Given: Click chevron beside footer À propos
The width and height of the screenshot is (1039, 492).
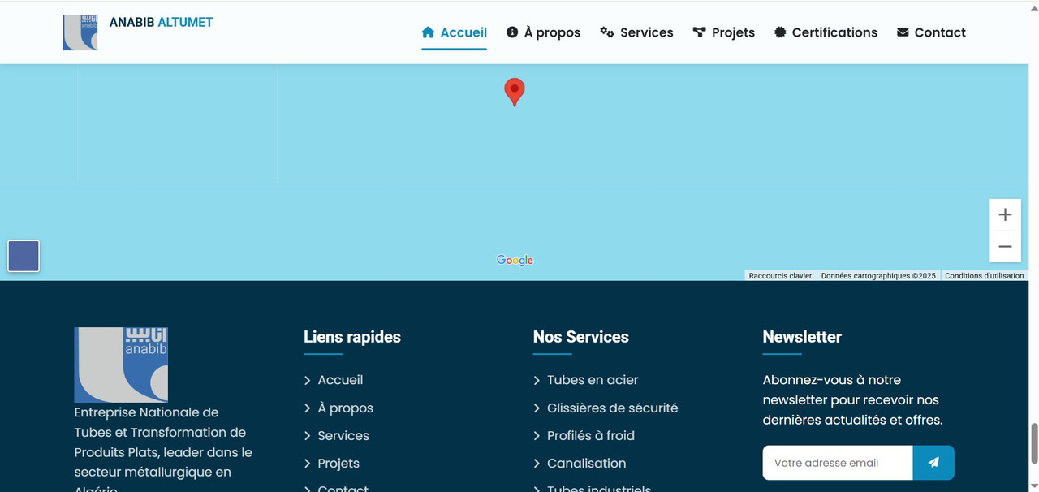Looking at the screenshot, I should point(308,408).
